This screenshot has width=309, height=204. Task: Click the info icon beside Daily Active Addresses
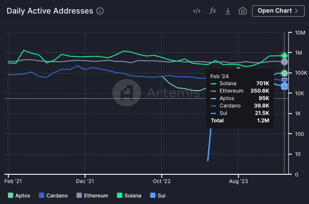100,11
